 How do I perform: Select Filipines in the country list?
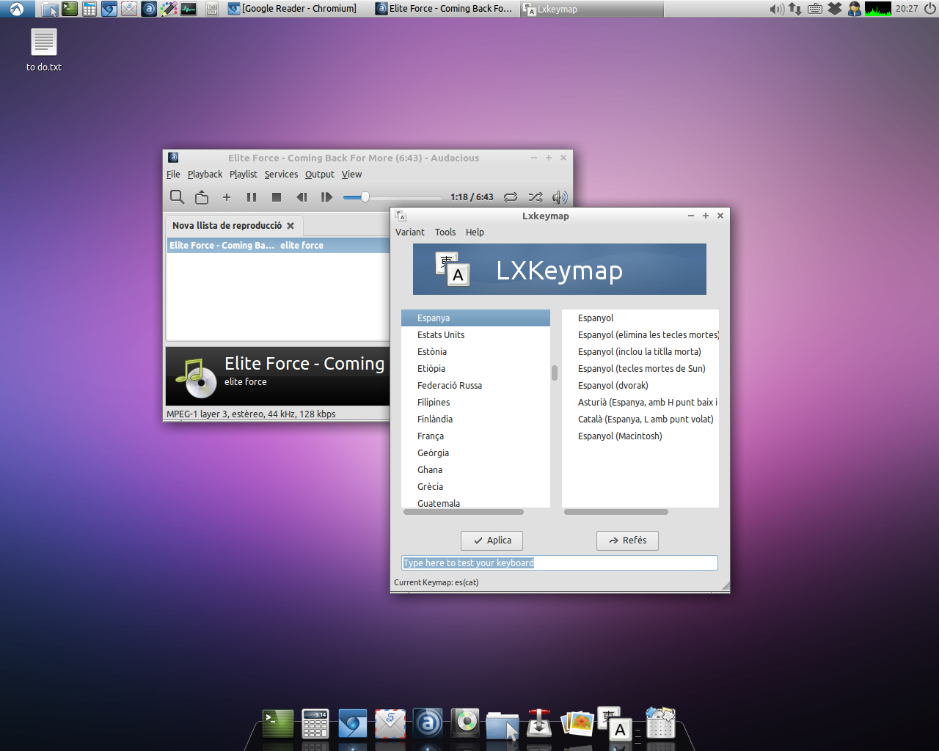point(475,402)
